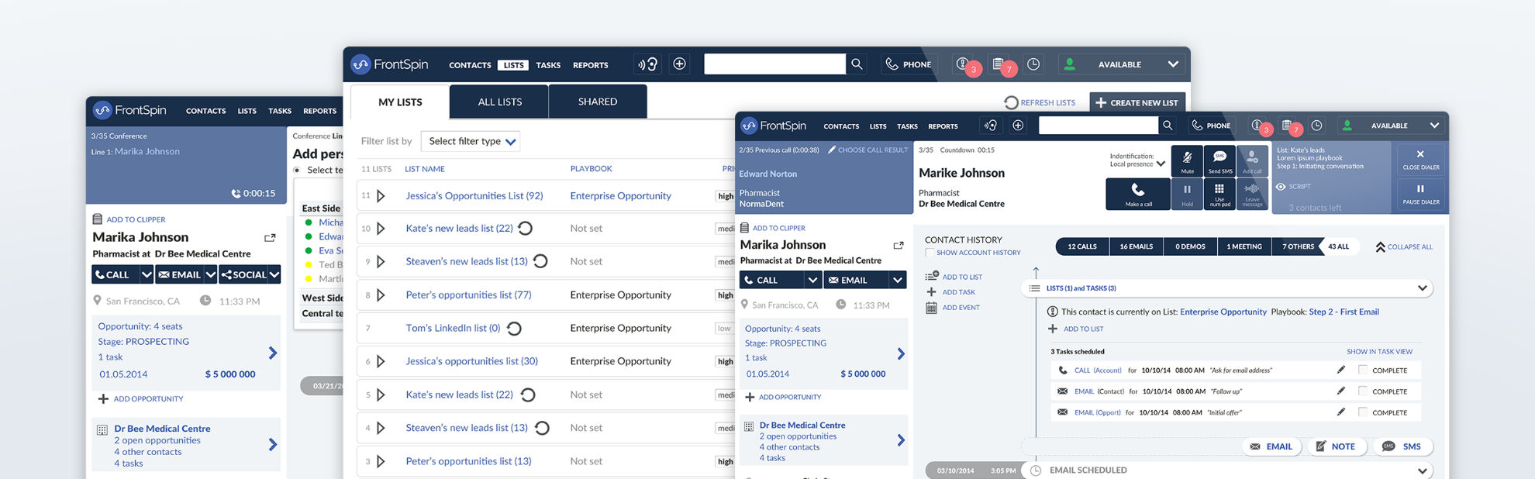Screen dimensions: 1535x479
Task: Open Available status dropdown in Lists window
Action: click(1120, 64)
